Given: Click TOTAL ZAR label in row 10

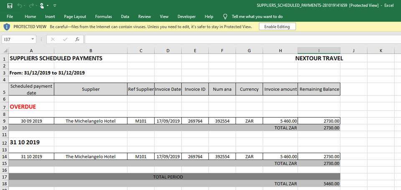Looking at the screenshot, I should [286, 128].
